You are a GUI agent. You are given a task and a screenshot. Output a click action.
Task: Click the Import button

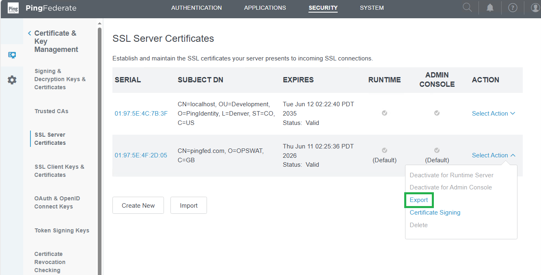(189, 205)
